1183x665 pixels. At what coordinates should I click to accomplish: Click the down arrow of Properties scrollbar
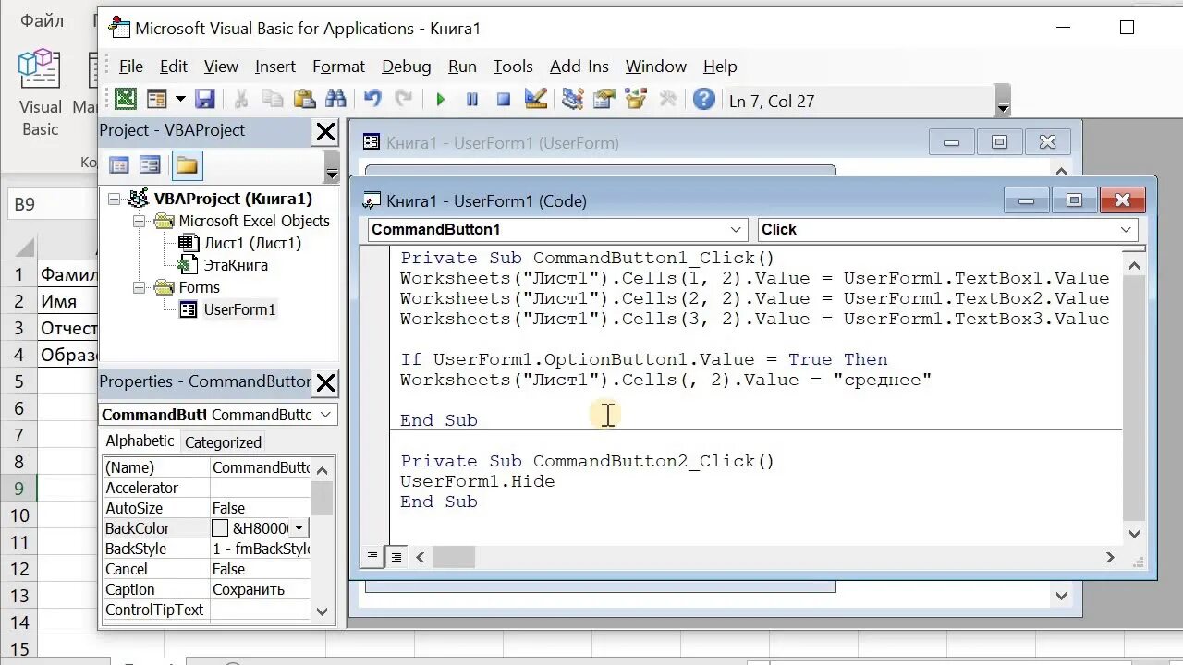pyautogui.click(x=322, y=611)
